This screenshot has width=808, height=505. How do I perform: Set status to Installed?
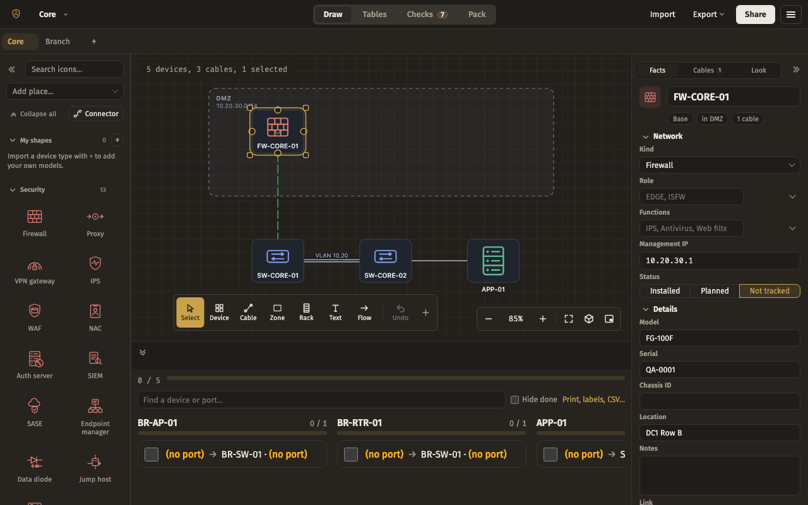[665, 291]
